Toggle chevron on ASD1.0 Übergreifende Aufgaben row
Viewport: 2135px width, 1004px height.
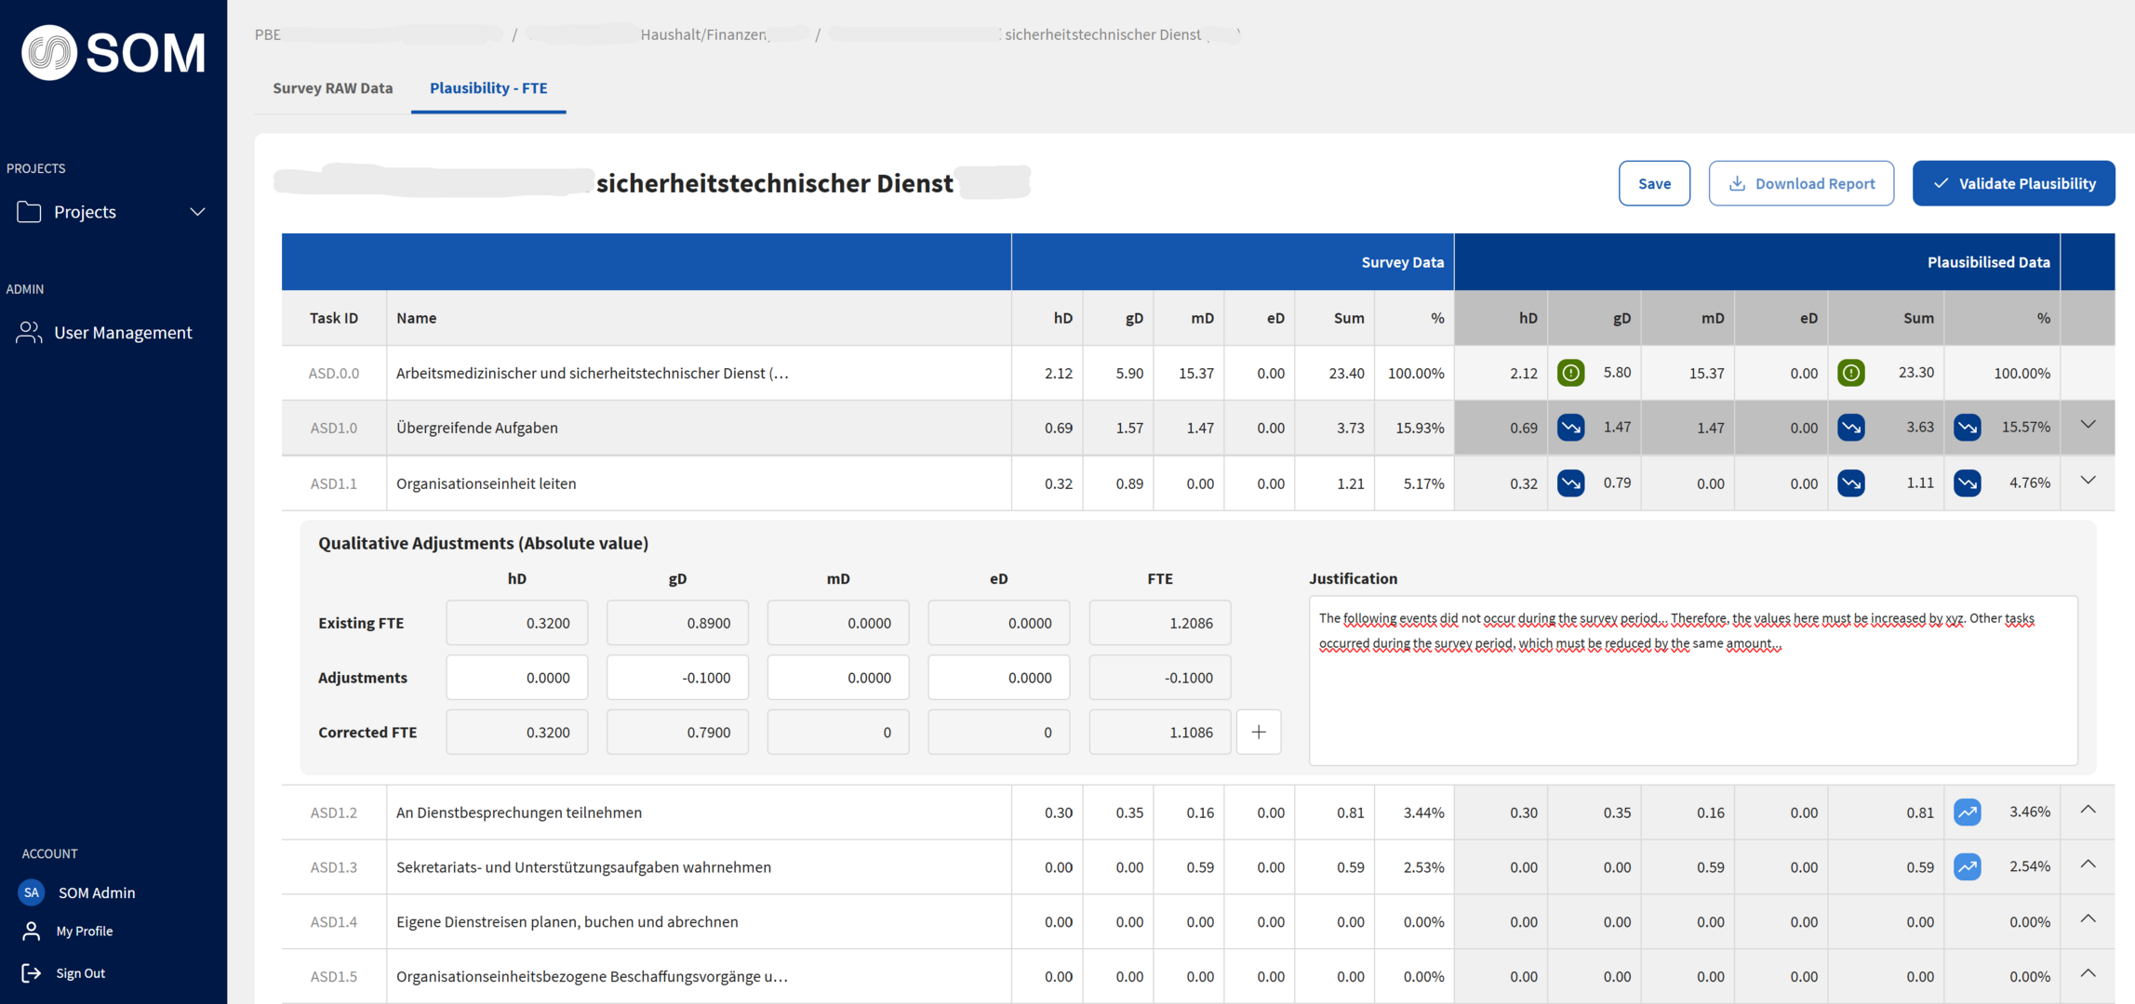click(2088, 426)
